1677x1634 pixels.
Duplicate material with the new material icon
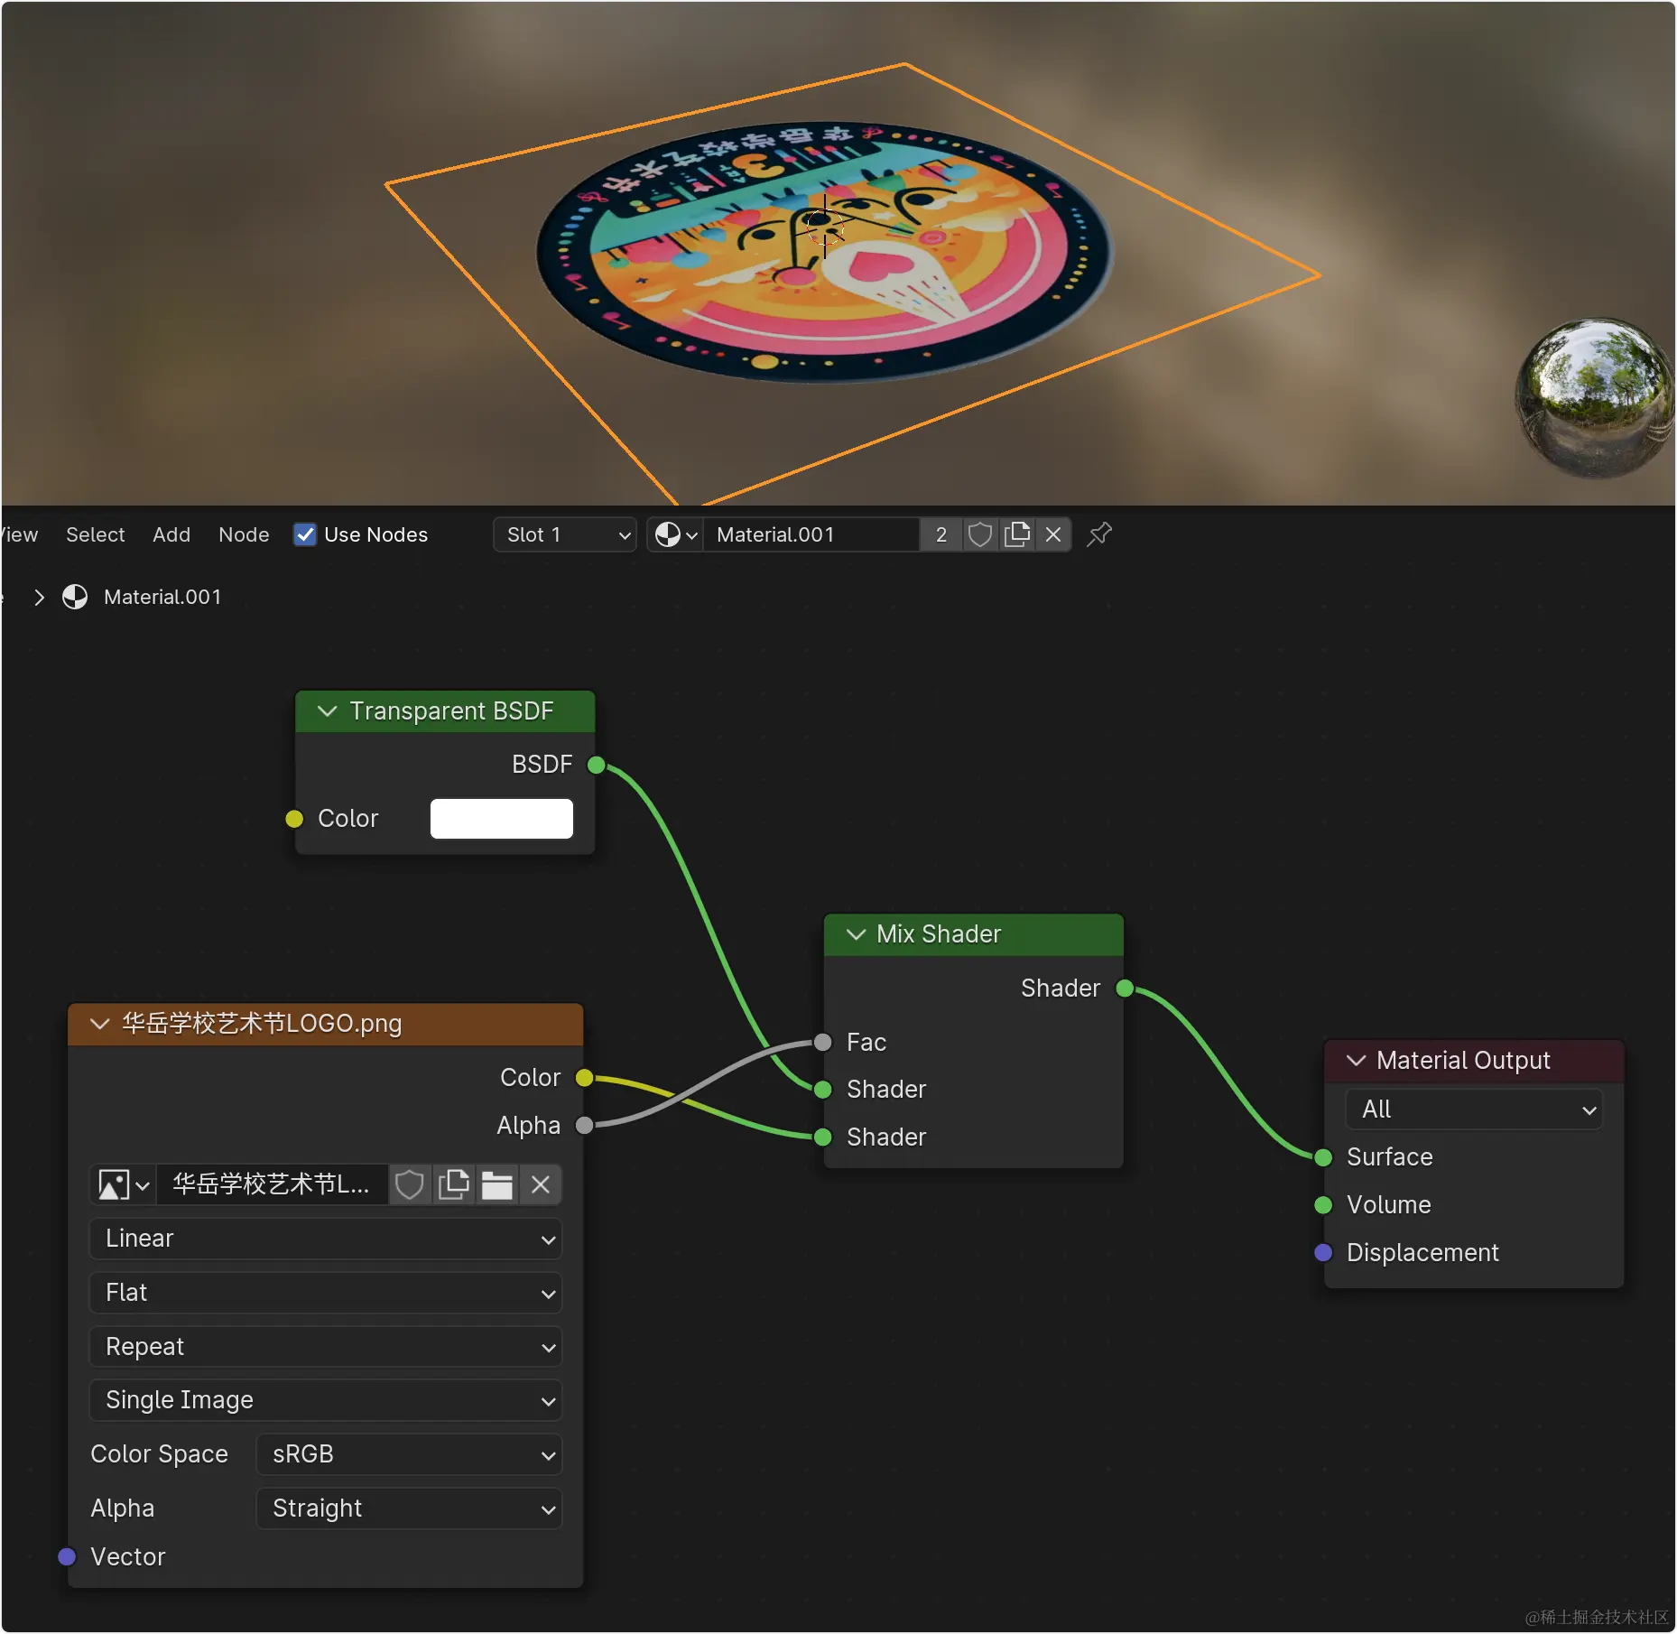(x=1017, y=534)
